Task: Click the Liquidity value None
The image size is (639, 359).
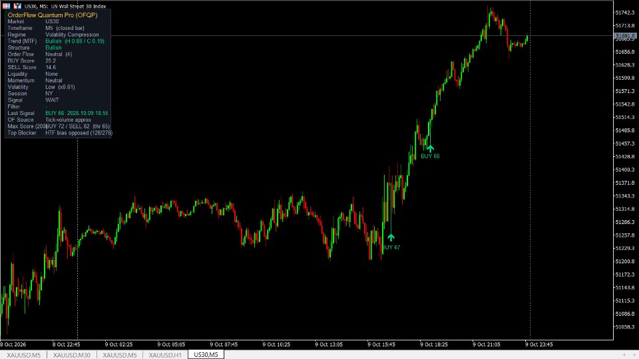Action: (x=51, y=74)
